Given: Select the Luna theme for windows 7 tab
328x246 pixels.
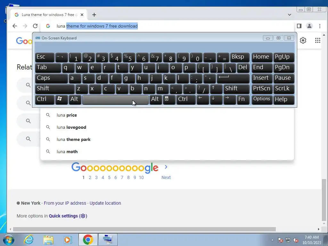Looking at the screenshot, I should tap(49, 15).
